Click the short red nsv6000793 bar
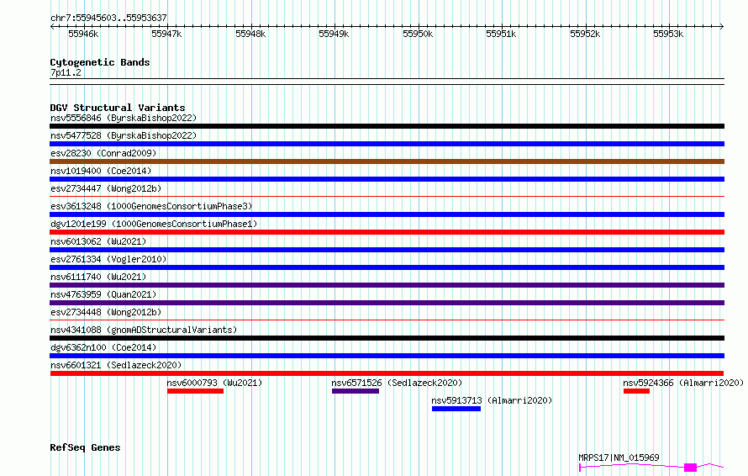748x476 pixels. click(196, 391)
